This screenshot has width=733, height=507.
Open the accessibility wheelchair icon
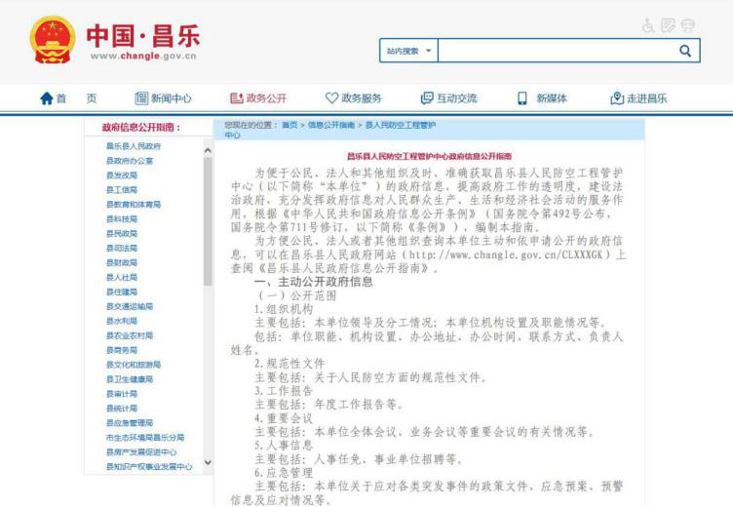pyautogui.click(x=648, y=25)
